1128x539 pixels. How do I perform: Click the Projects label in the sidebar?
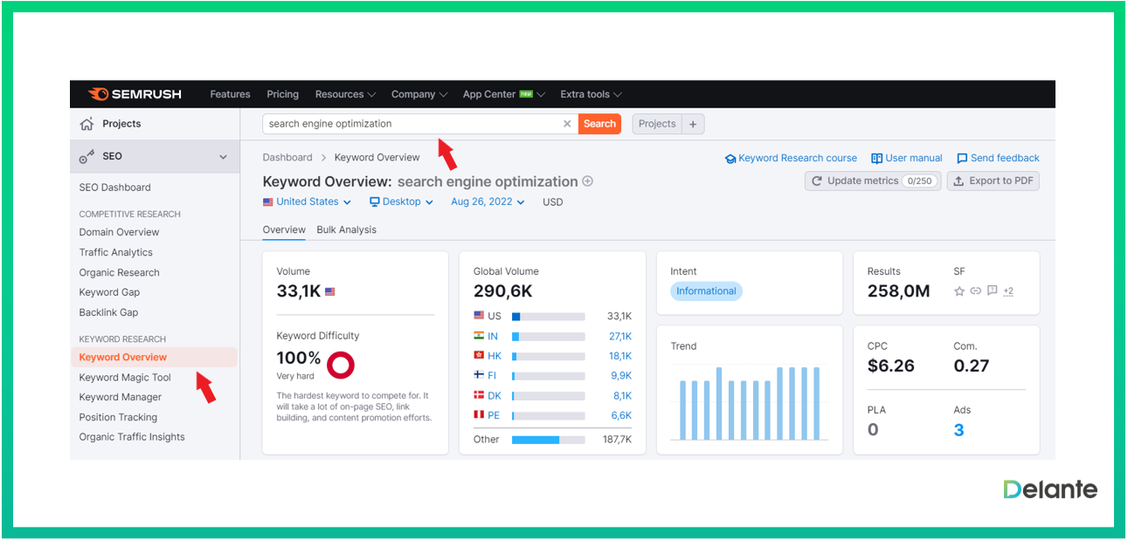[x=121, y=124]
